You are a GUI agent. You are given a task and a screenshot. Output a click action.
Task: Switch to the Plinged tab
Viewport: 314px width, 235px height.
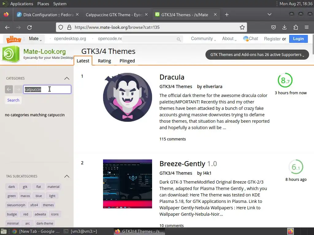coord(127,61)
